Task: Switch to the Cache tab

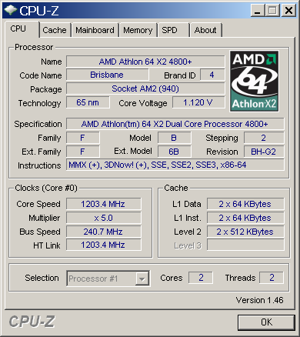Action: pyautogui.click(x=55, y=30)
